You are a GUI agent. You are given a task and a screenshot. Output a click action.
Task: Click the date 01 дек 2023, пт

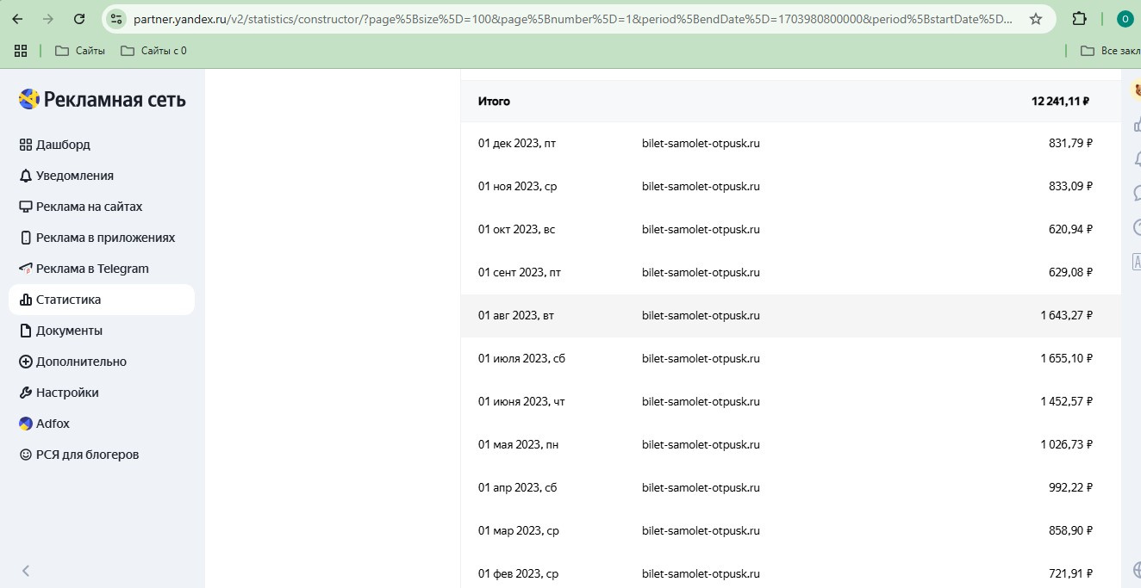517,144
